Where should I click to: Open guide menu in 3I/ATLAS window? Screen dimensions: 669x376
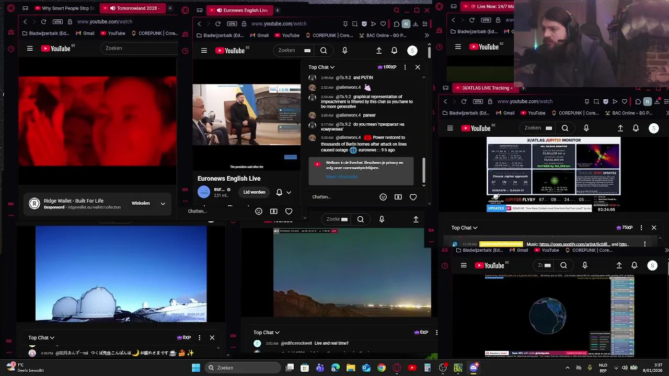tap(450, 128)
